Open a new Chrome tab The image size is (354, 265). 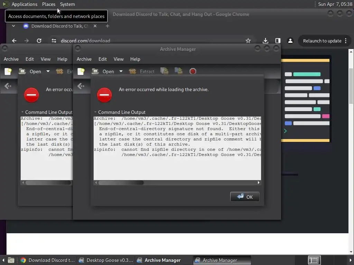click(x=108, y=26)
